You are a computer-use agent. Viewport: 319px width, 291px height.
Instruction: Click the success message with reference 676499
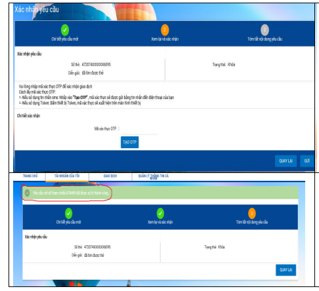coord(71,193)
